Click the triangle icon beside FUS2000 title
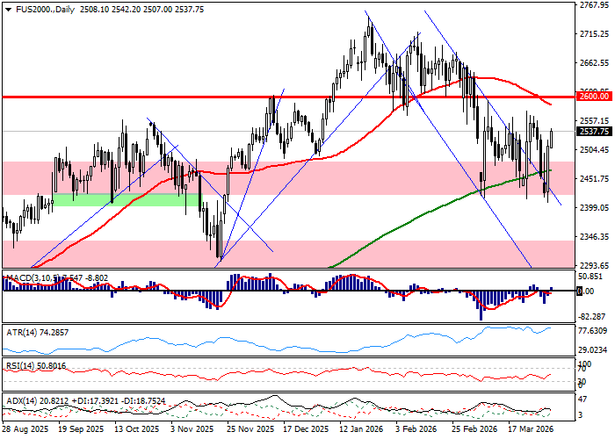615x439 pixels. 5,10
